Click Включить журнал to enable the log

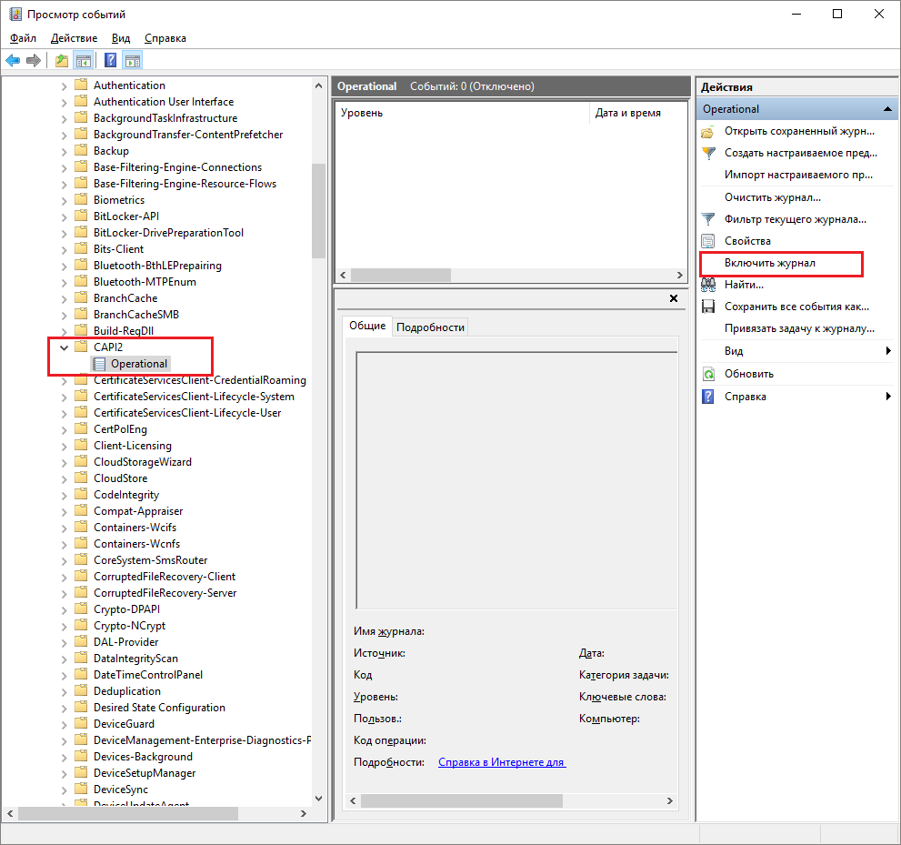click(769, 263)
